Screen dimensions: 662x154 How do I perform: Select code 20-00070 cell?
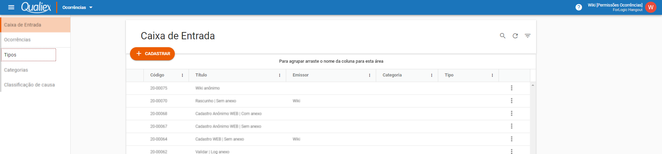coord(159,101)
